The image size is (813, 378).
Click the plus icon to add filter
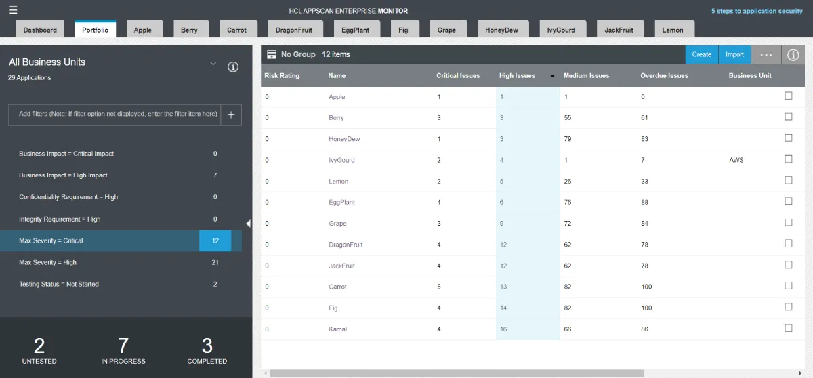pyautogui.click(x=231, y=115)
